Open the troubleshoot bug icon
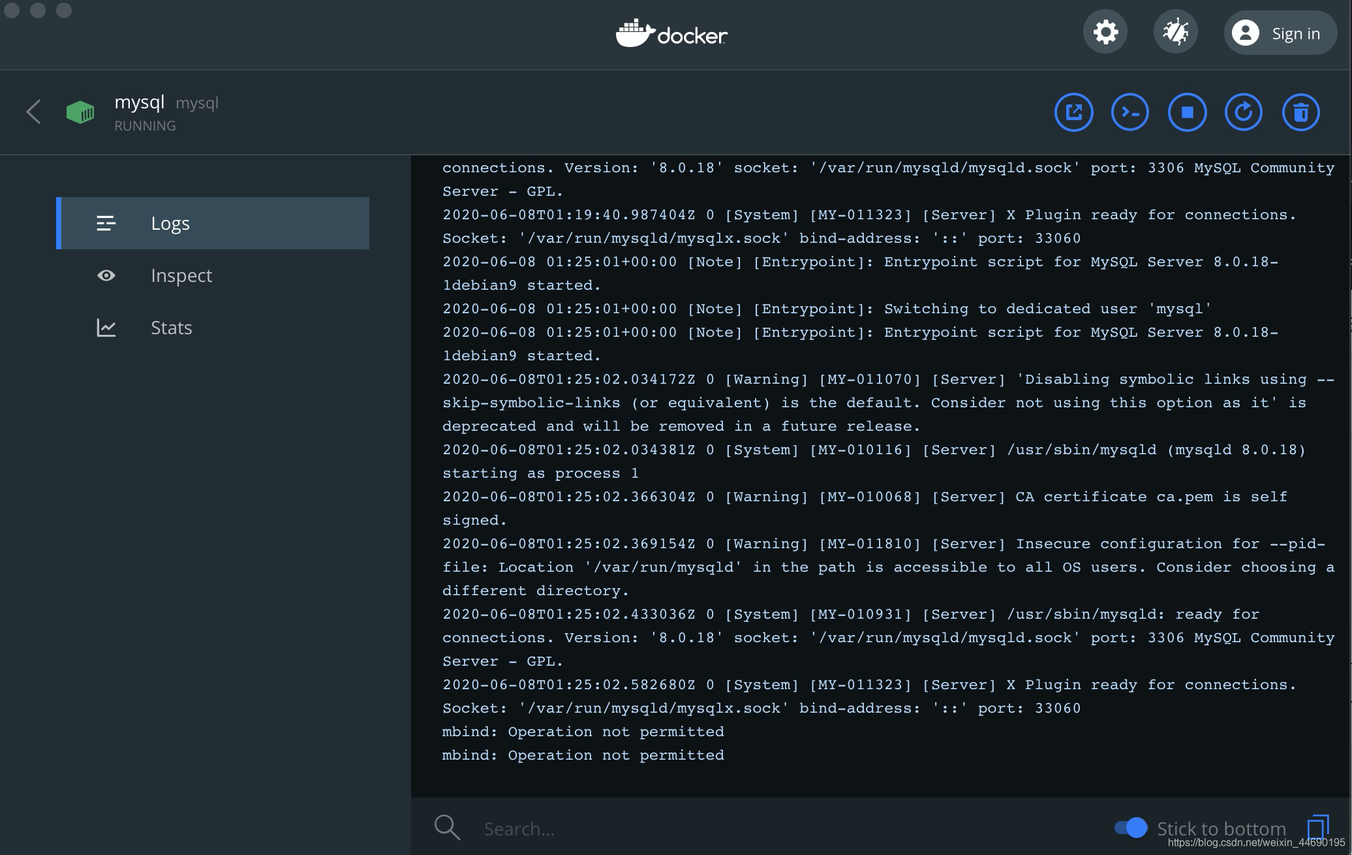Screen dimensions: 1352x855 pos(1175,33)
